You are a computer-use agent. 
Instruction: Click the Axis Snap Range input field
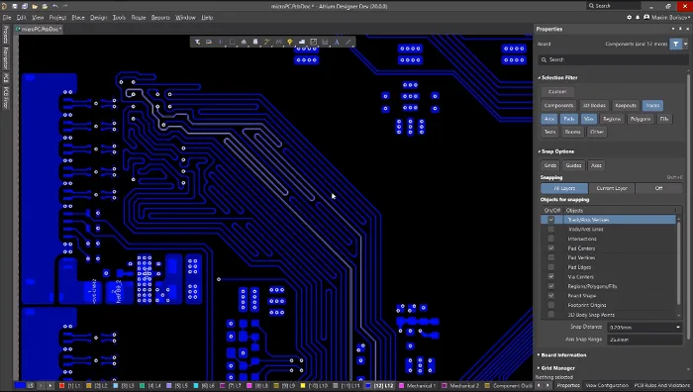644,340
